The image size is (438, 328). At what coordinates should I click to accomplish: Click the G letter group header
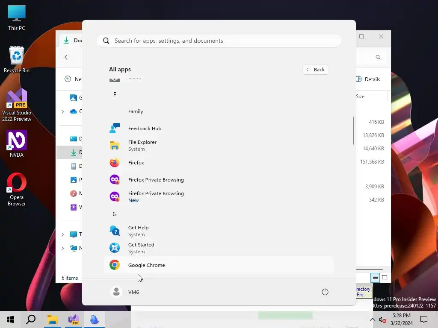pos(115,214)
